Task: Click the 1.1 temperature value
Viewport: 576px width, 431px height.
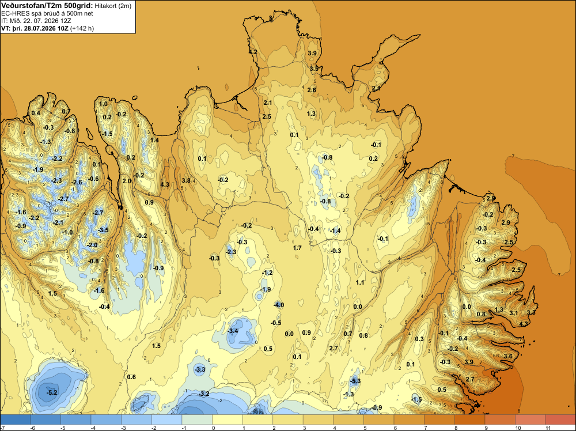Action: 360,282
